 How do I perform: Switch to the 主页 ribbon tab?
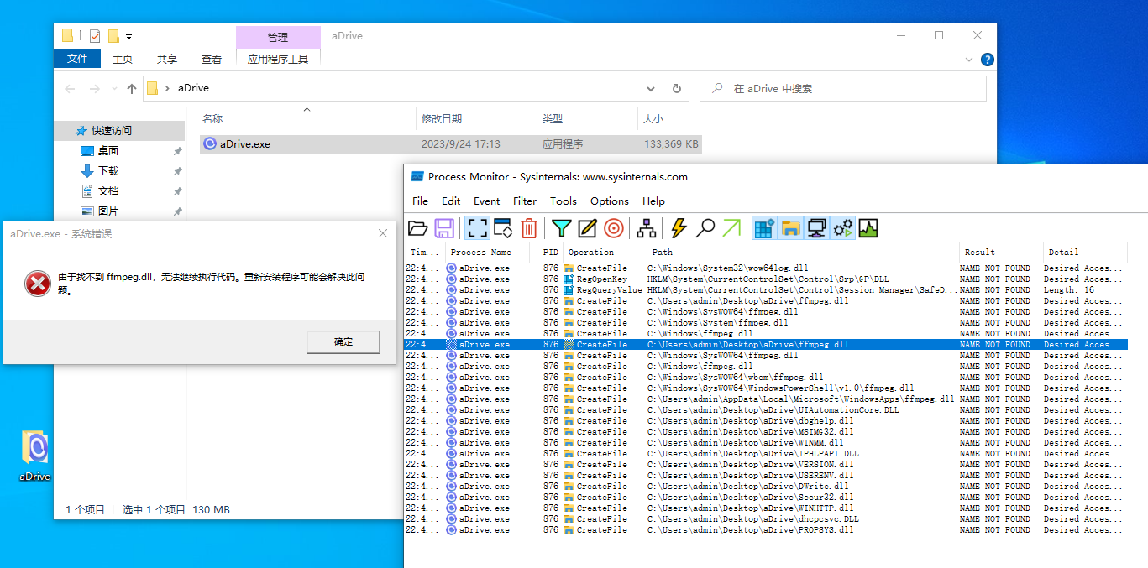coord(123,59)
